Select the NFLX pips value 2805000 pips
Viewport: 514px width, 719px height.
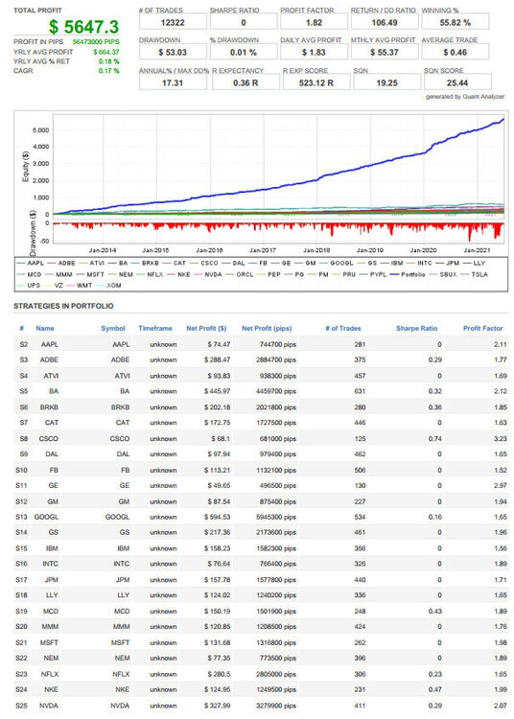(276, 674)
